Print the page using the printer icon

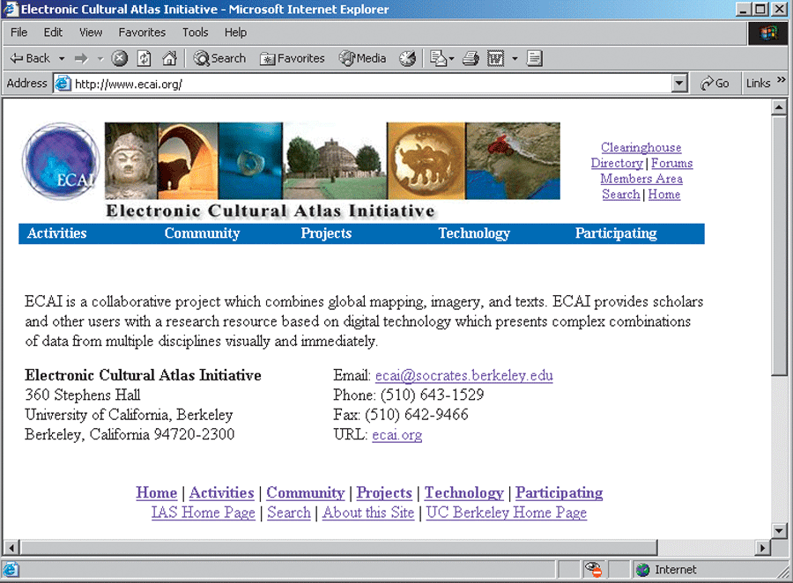coord(471,59)
